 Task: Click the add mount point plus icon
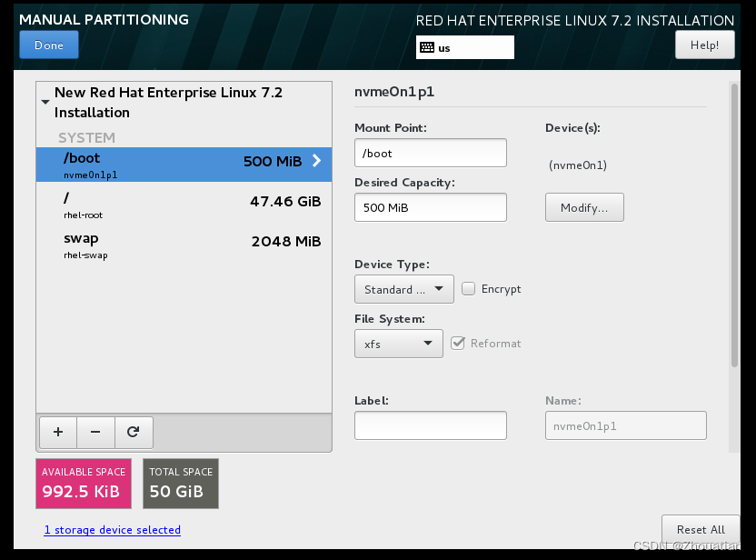click(58, 432)
